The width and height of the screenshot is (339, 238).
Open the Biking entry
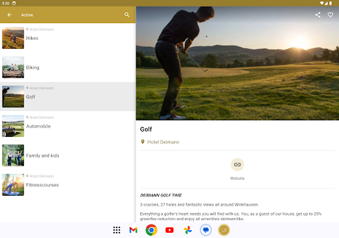[68, 67]
